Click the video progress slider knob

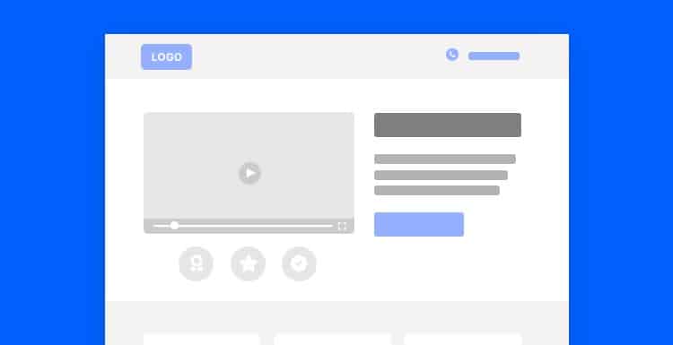tap(174, 226)
